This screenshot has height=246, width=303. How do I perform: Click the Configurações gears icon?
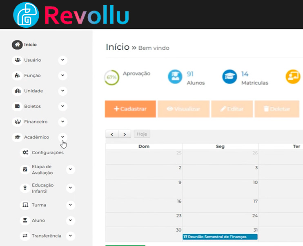[25, 152]
